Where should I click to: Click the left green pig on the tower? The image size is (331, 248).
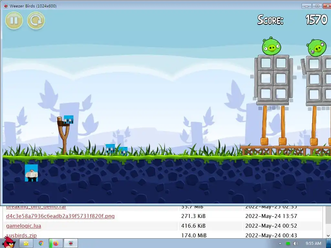pyautogui.click(x=272, y=46)
